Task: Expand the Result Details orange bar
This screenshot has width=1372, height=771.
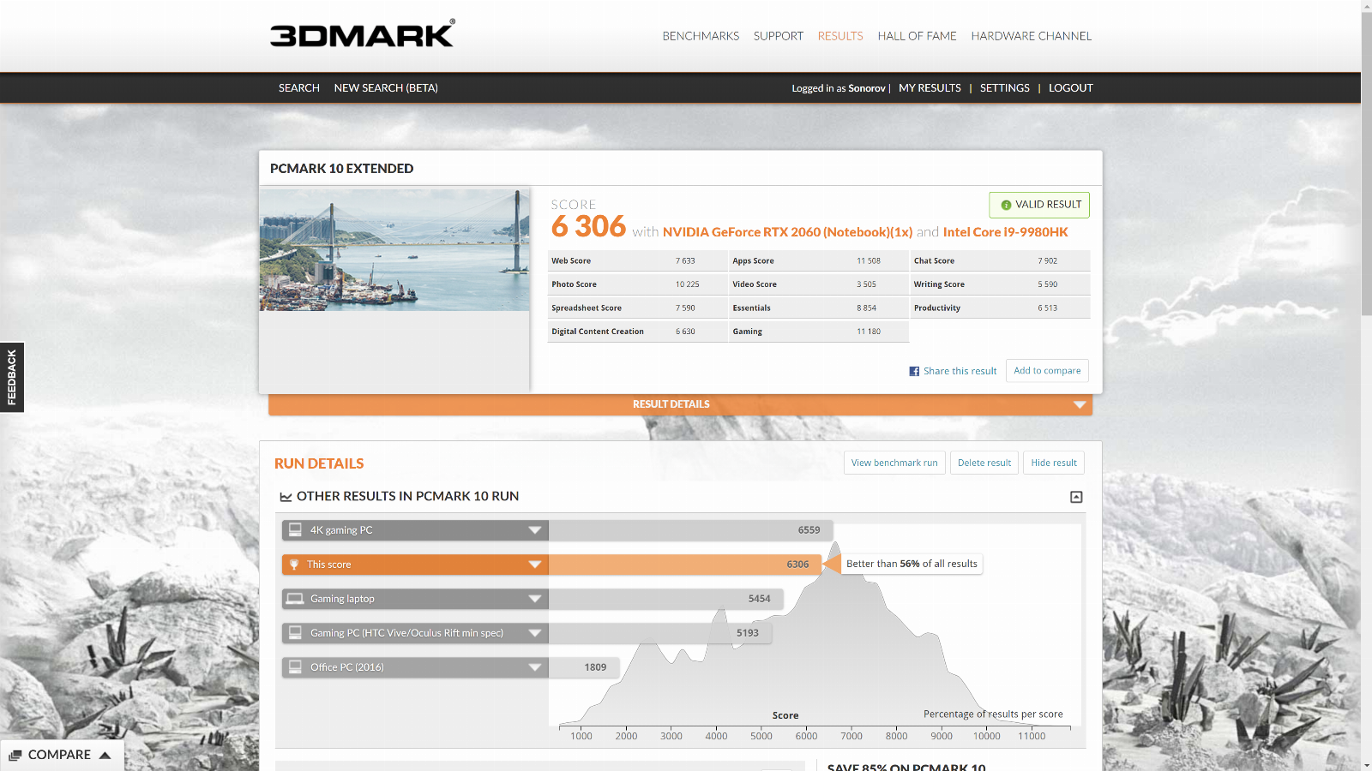Action: 680,404
